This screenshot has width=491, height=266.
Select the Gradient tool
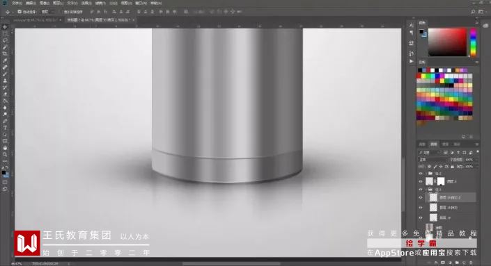pos(5,101)
